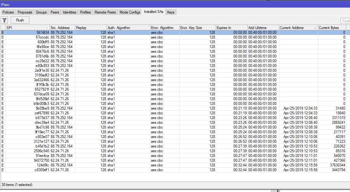Open the Mode Configs tab
Viewport: 350px width, 192px height.
coord(130,12)
